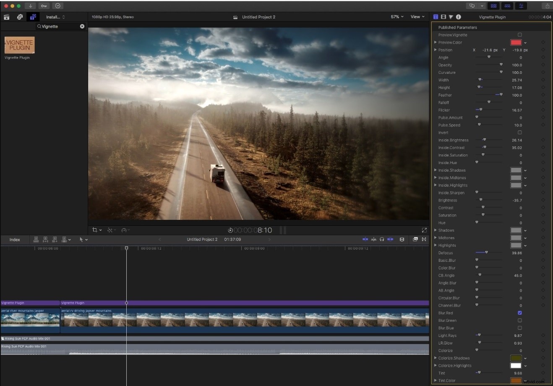Viewport: 553px width, 386px height.
Task: Open the Photos and Audio sidebar
Action: (x=20, y=17)
